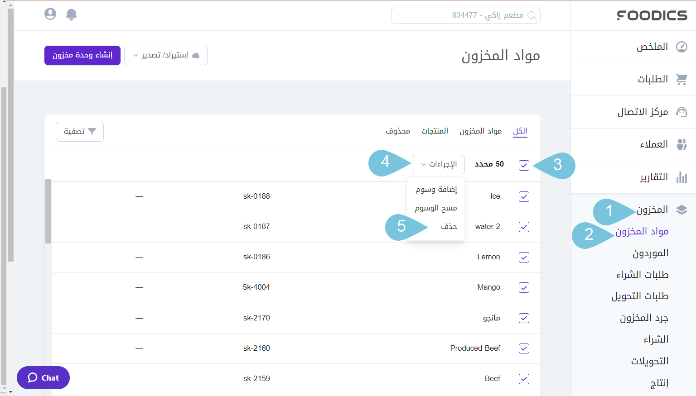696x396 pixels.
Task: Open the تصفية filter button
Action: click(80, 132)
